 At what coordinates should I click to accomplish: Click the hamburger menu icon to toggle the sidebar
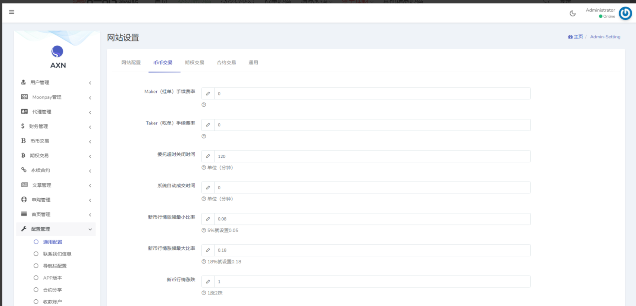click(x=12, y=12)
